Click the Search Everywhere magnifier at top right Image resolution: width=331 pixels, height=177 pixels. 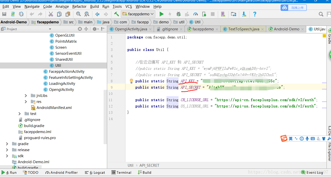(x=321, y=14)
